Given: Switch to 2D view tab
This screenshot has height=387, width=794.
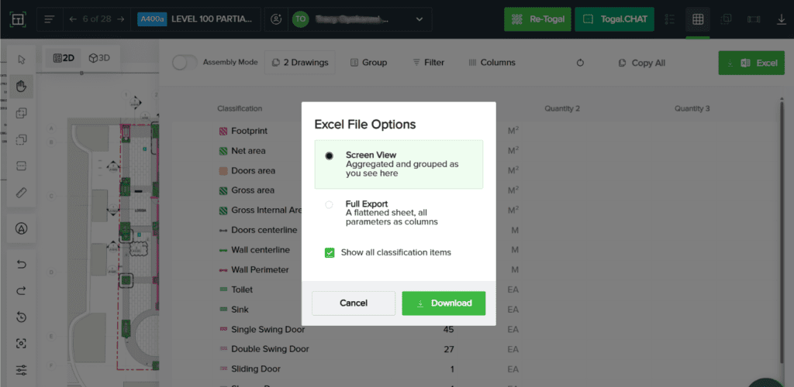Looking at the screenshot, I should tap(64, 58).
